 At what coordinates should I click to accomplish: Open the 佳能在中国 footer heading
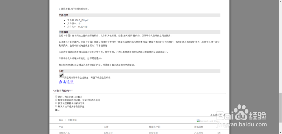[x=155, y=127]
